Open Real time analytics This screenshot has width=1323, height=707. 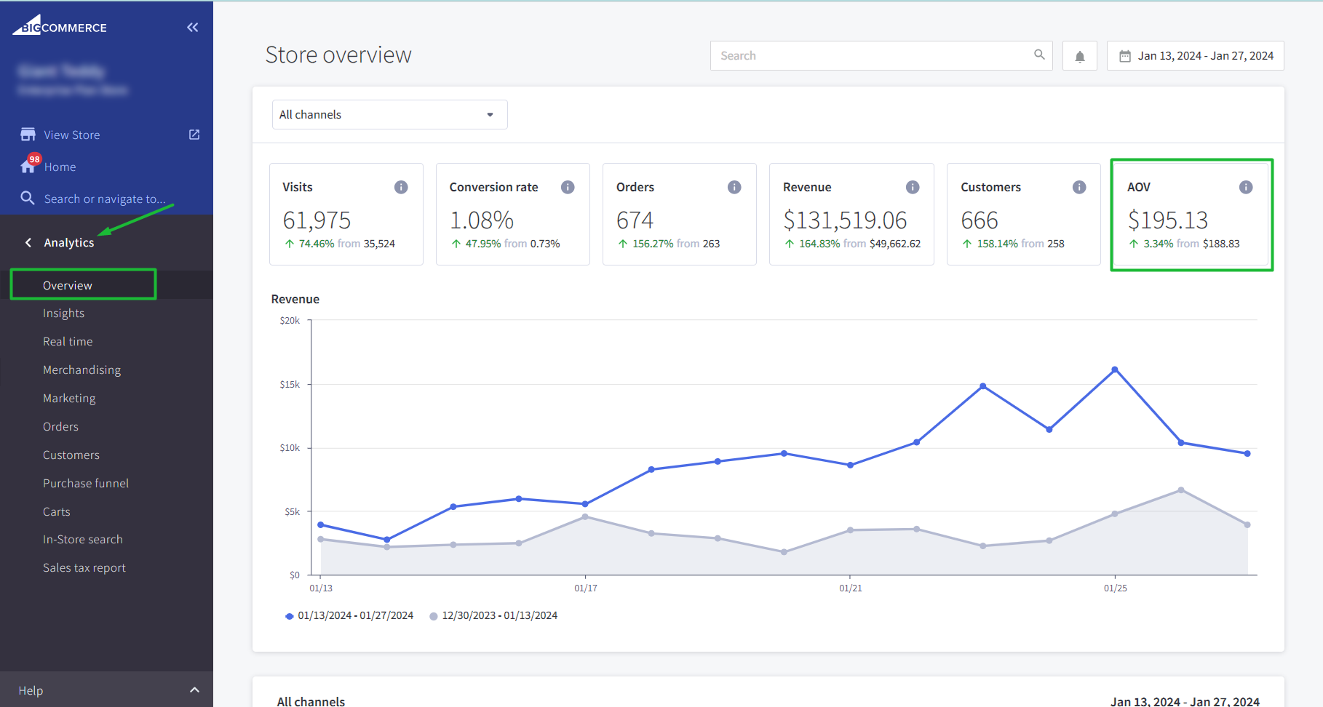pyautogui.click(x=68, y=341)
